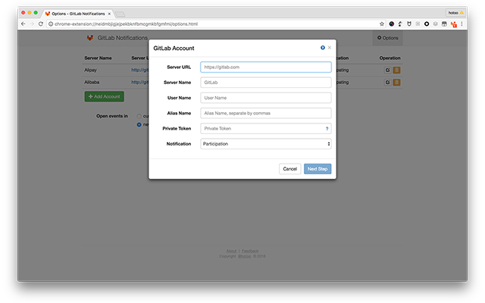This screenshot has width=485, height=303.
Task: Delete the Alibaba account row
Action: tap(396, 83)
